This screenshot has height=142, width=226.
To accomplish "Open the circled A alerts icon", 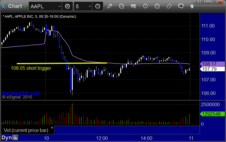I will (157, 6).
